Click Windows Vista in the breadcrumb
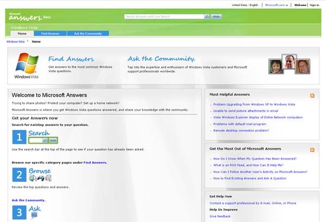The height and width of the screenshot is (222, 326). (x=15, y=41)
